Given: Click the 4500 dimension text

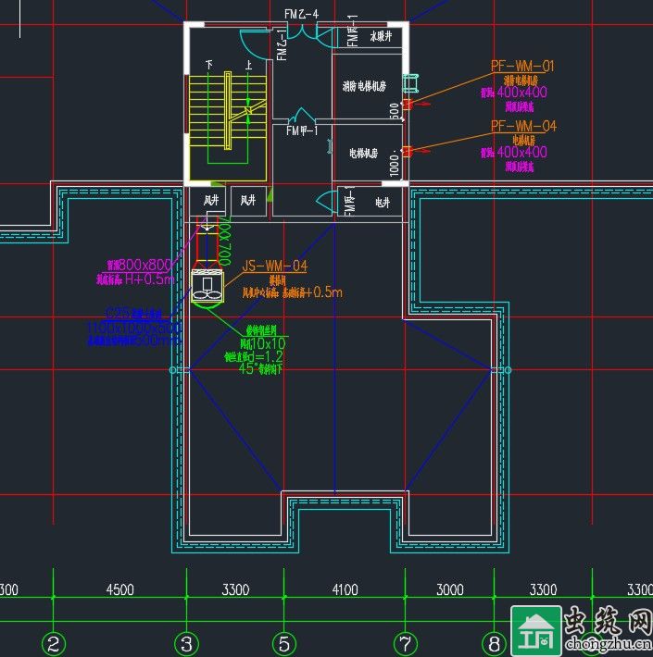Looking at the screenshot, I should [x=120, y=589].
